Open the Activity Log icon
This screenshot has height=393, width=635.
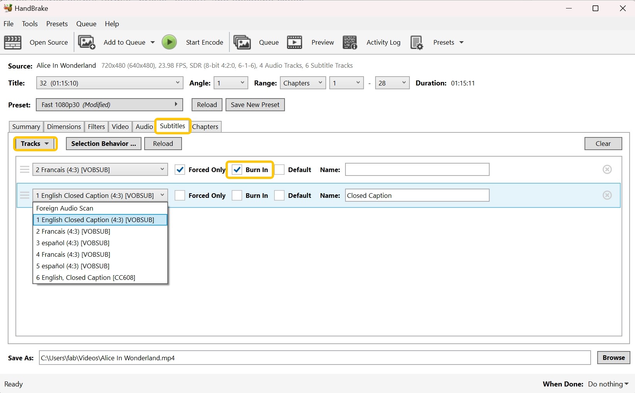tap(350, 42)
